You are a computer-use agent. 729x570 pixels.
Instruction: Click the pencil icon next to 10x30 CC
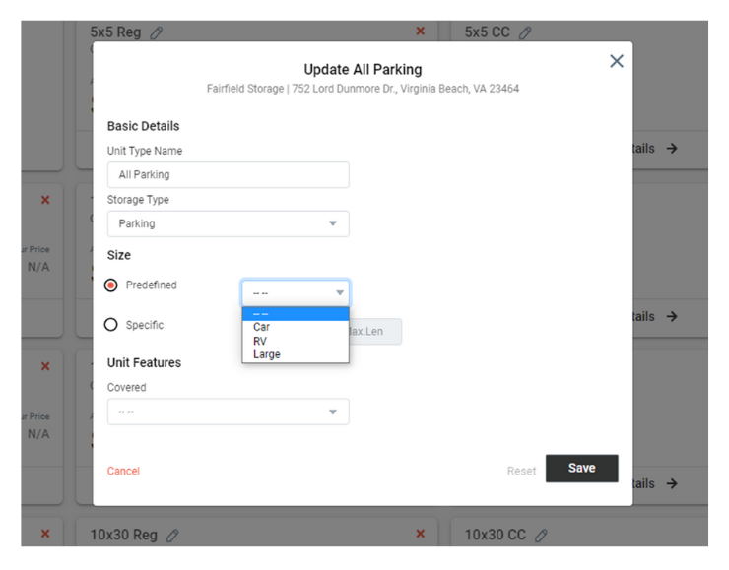pos(541,535)
